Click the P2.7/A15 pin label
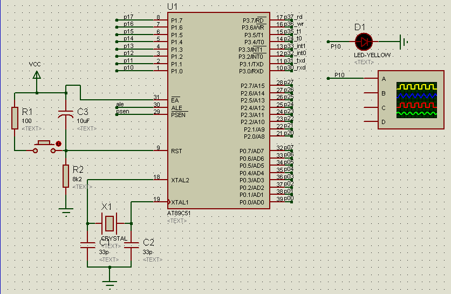This screenshot has width=451, height=294. [x=252, y=86]
